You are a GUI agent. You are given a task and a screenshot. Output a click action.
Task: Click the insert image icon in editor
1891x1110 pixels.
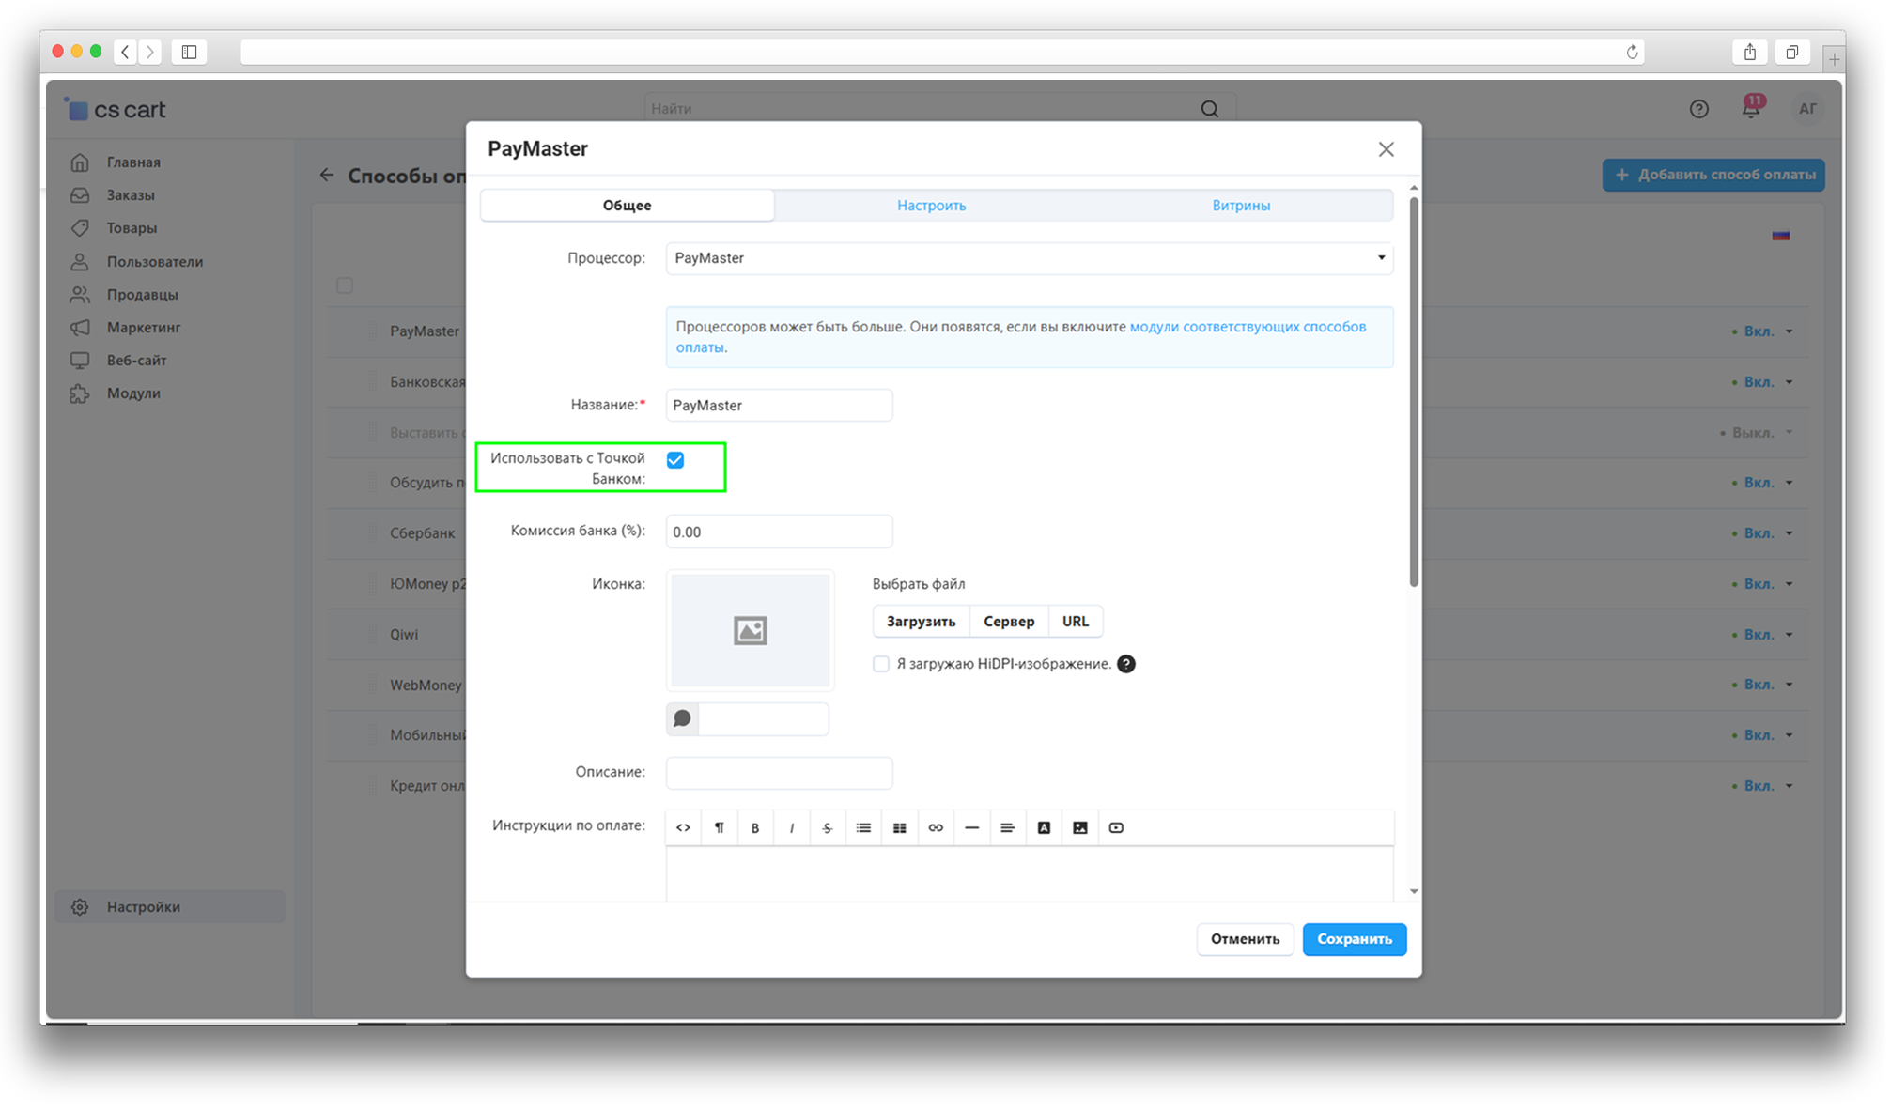(1080, 827)
